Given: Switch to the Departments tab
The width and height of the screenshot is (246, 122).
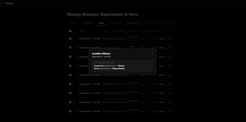Looking at the screenshot, I should [x=88, y=23].
